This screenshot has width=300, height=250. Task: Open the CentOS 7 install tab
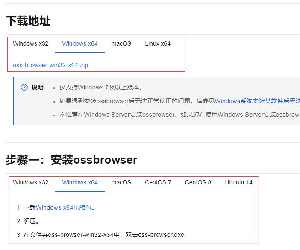(x=158, y=182)
